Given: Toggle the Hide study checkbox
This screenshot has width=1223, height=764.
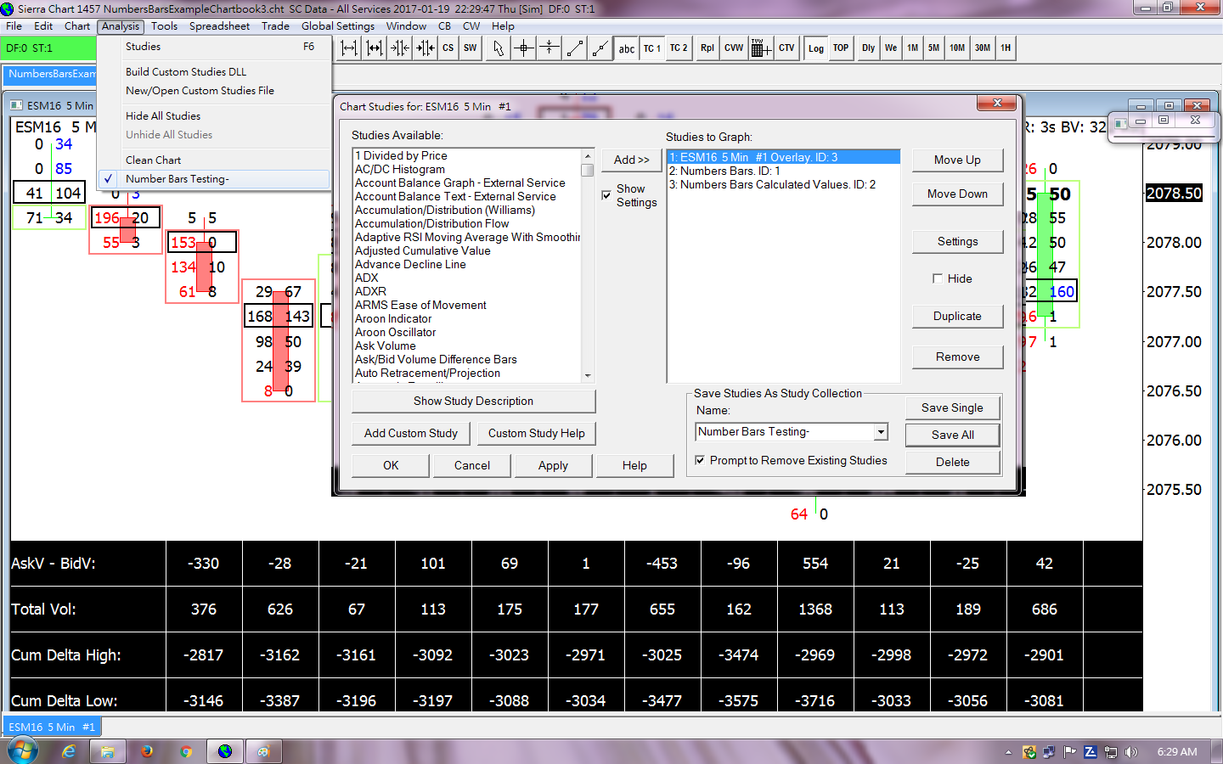Looking at the screenshot, I should point(938,278).
